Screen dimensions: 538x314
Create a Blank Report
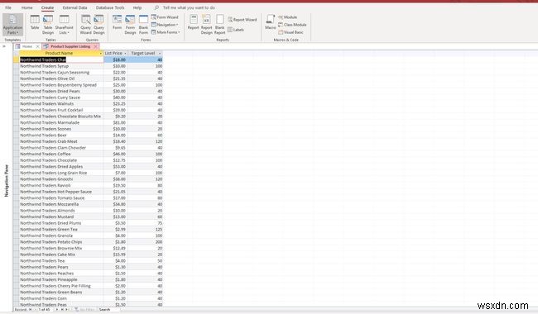(219, 25)
